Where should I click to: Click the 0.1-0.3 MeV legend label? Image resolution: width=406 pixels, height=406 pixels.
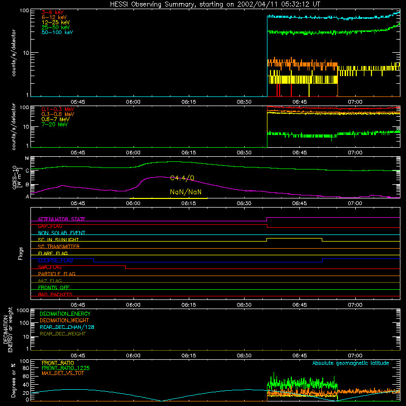point(58,109)
